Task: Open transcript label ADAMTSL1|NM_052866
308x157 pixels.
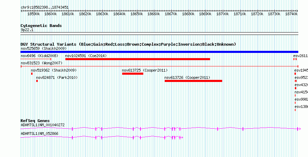Action: pyautogui.click(x=39, y=133)
